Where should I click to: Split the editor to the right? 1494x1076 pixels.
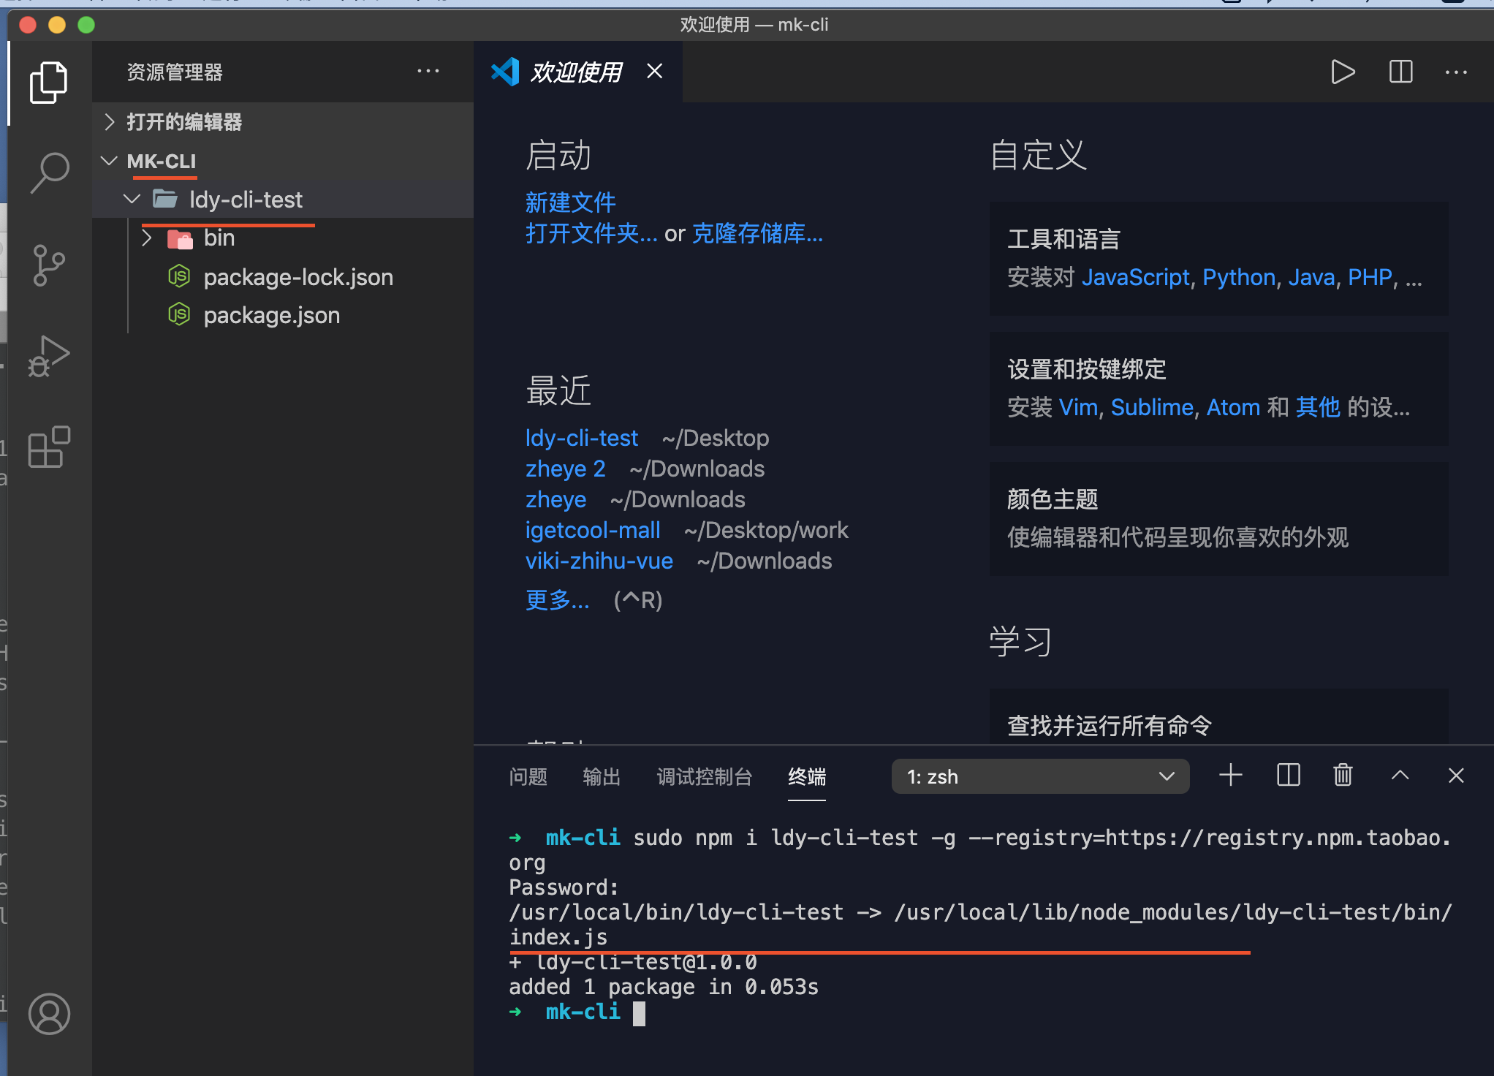pyautogui.click(x=1400, y=72)
